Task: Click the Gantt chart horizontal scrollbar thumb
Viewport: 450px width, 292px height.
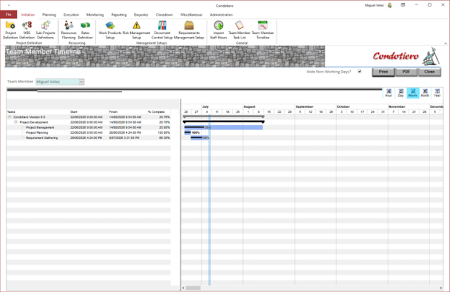Action: click(193, 288)
